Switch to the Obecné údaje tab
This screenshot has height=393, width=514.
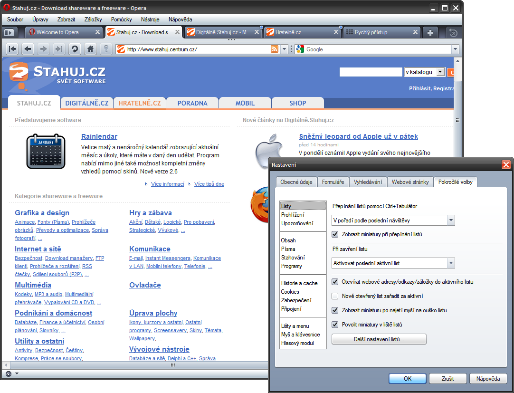[x=296, y=182]
